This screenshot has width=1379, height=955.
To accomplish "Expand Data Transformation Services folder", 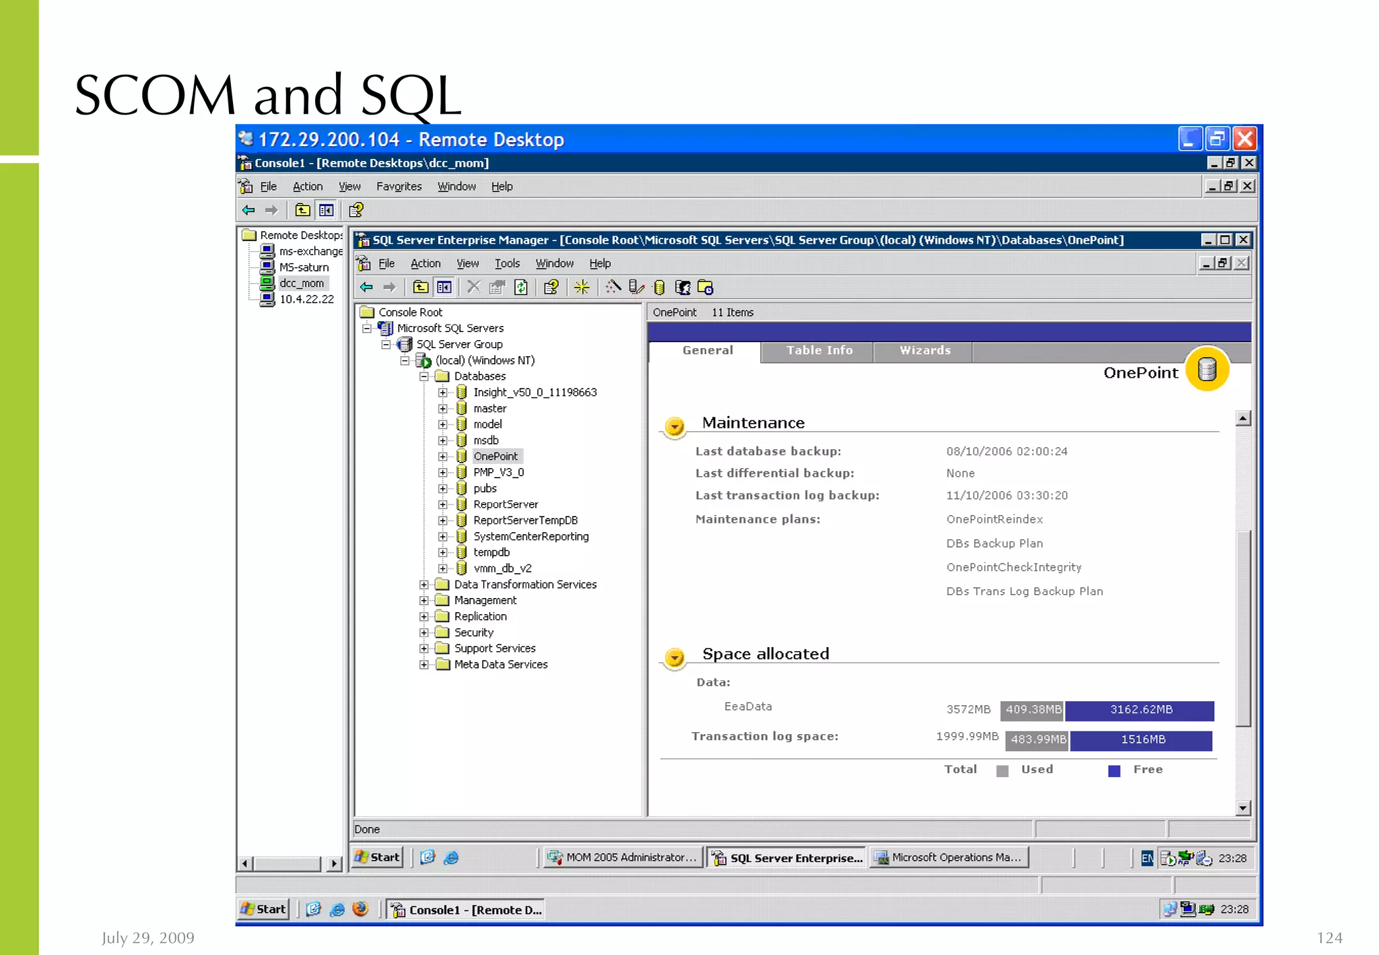I will click(x=424, y=585).
